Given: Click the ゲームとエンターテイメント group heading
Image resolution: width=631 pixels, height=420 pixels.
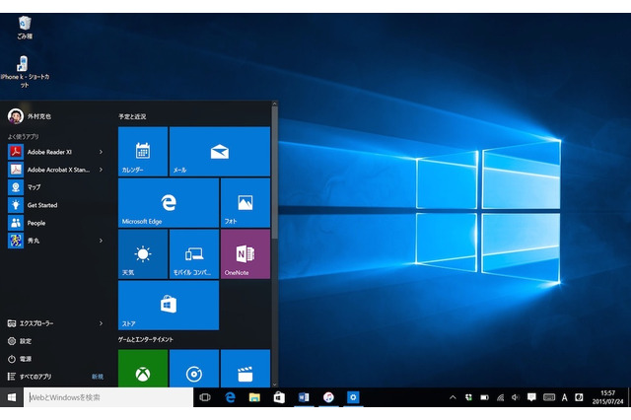Looking at the screenshot, I should (x=146, y=339).
